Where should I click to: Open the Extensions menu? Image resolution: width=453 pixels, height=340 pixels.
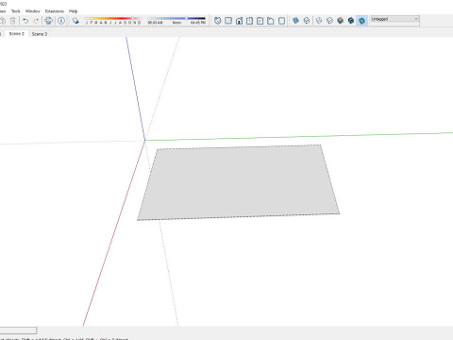click(x=55, y=11)
